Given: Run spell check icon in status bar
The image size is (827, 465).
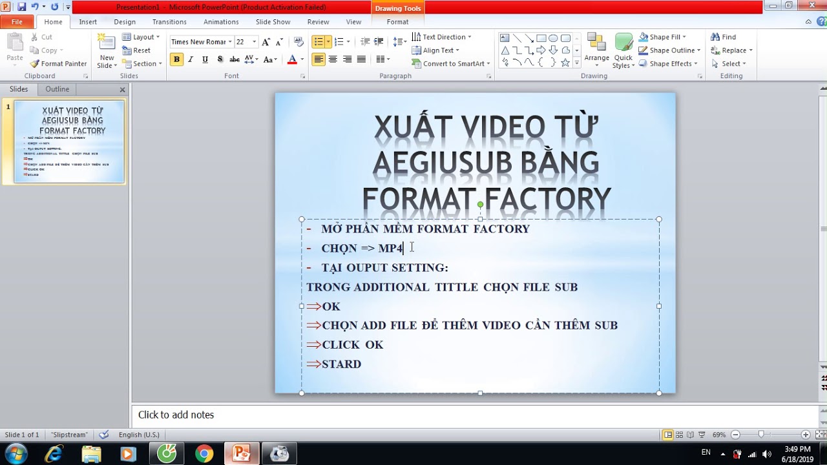Looking at the screenshot, I should (104, 435).
